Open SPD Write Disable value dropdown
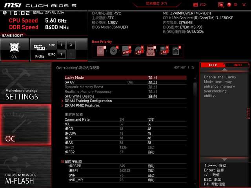The width and height of the screenshot is (251, 188). click(x=152, y=96)
